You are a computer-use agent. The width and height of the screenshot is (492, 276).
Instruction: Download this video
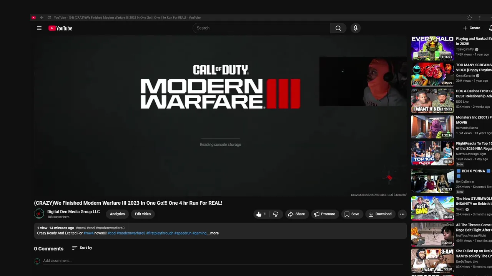pyautogui.click(x=380, y=214)
